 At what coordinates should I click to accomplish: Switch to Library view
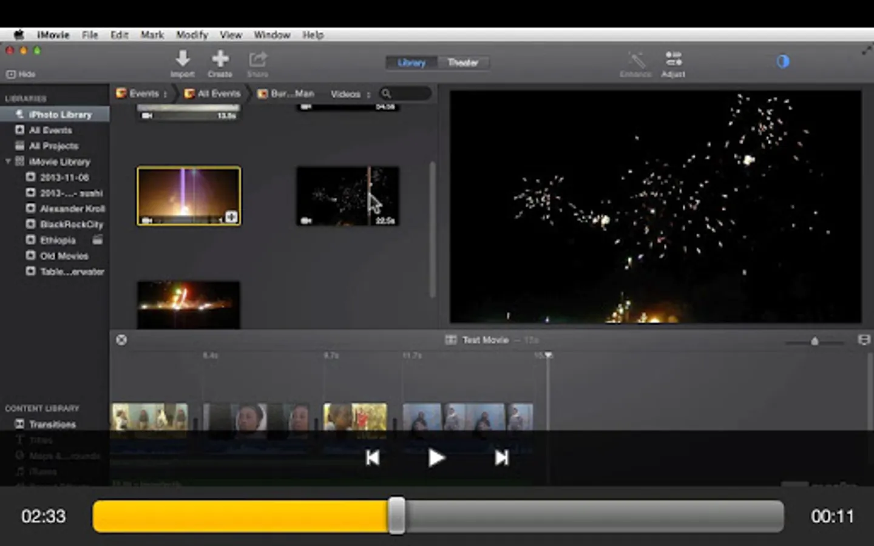pos(412,62)
